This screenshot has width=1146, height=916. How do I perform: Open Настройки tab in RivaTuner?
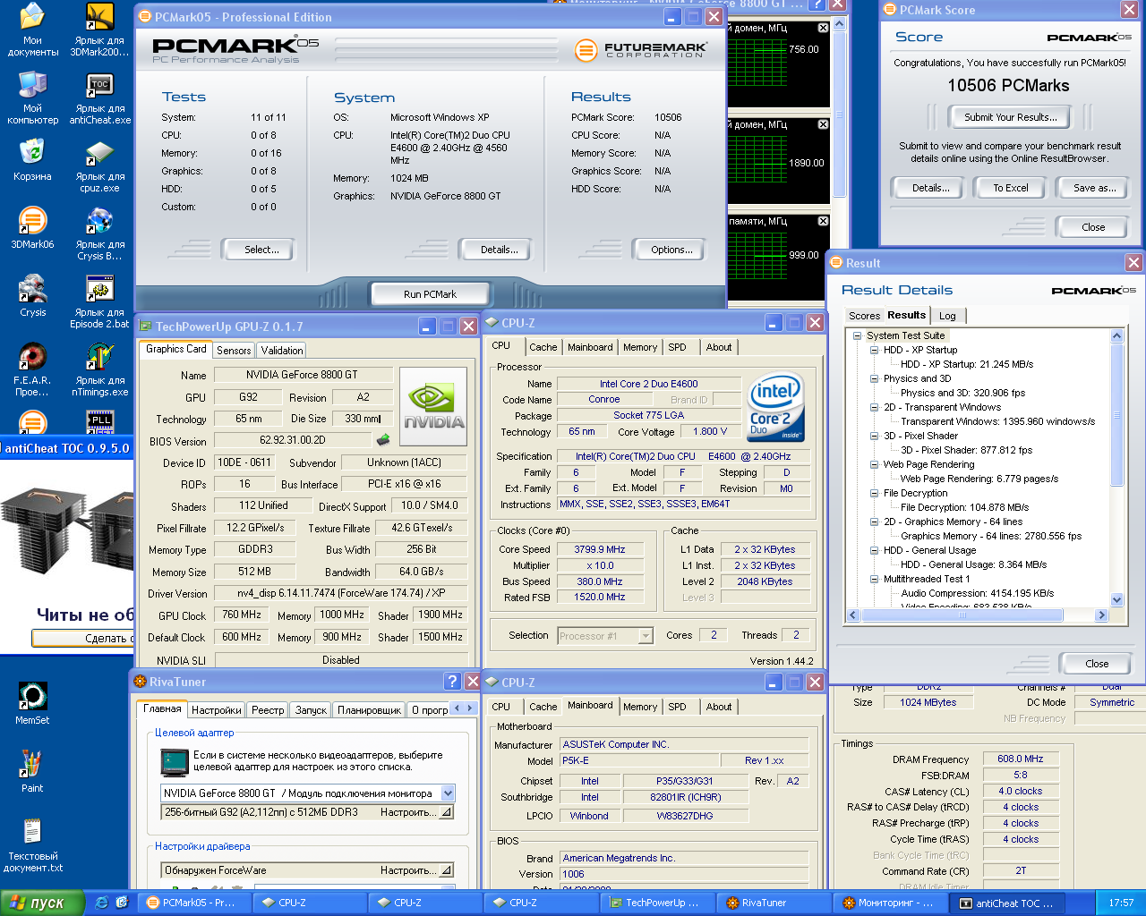coord(216,710)
